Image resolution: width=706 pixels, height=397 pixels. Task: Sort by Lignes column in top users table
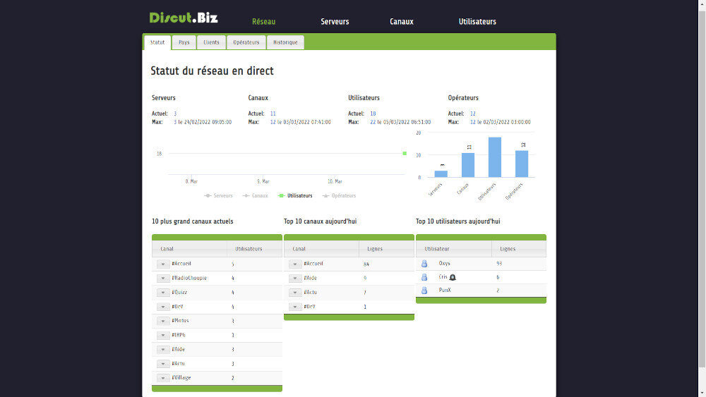tap(508, 249)
